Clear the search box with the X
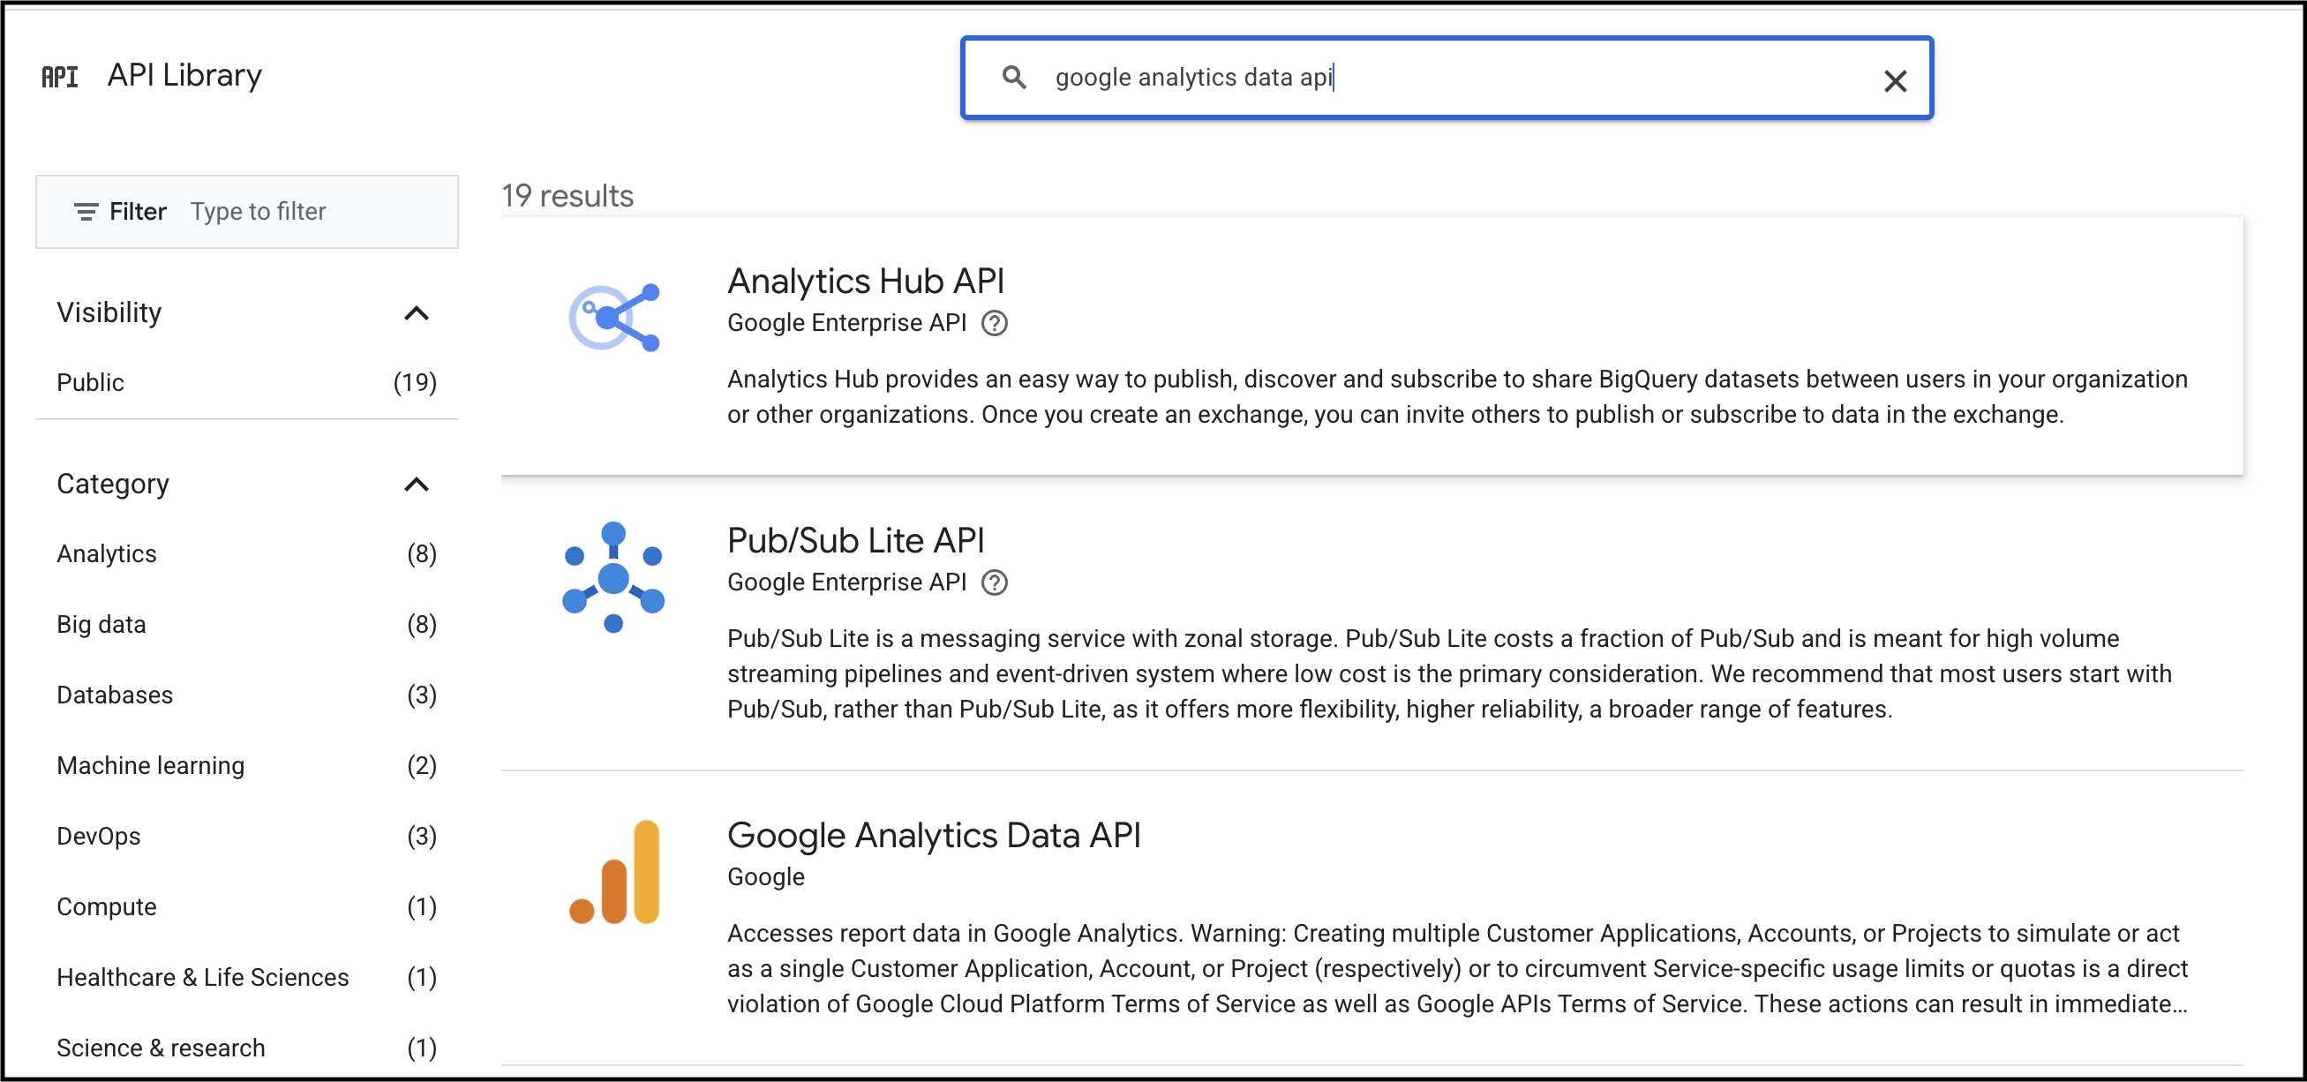Image resolution: width=2307 pixels, height=1082 pixels. (x=1895, y=81)
